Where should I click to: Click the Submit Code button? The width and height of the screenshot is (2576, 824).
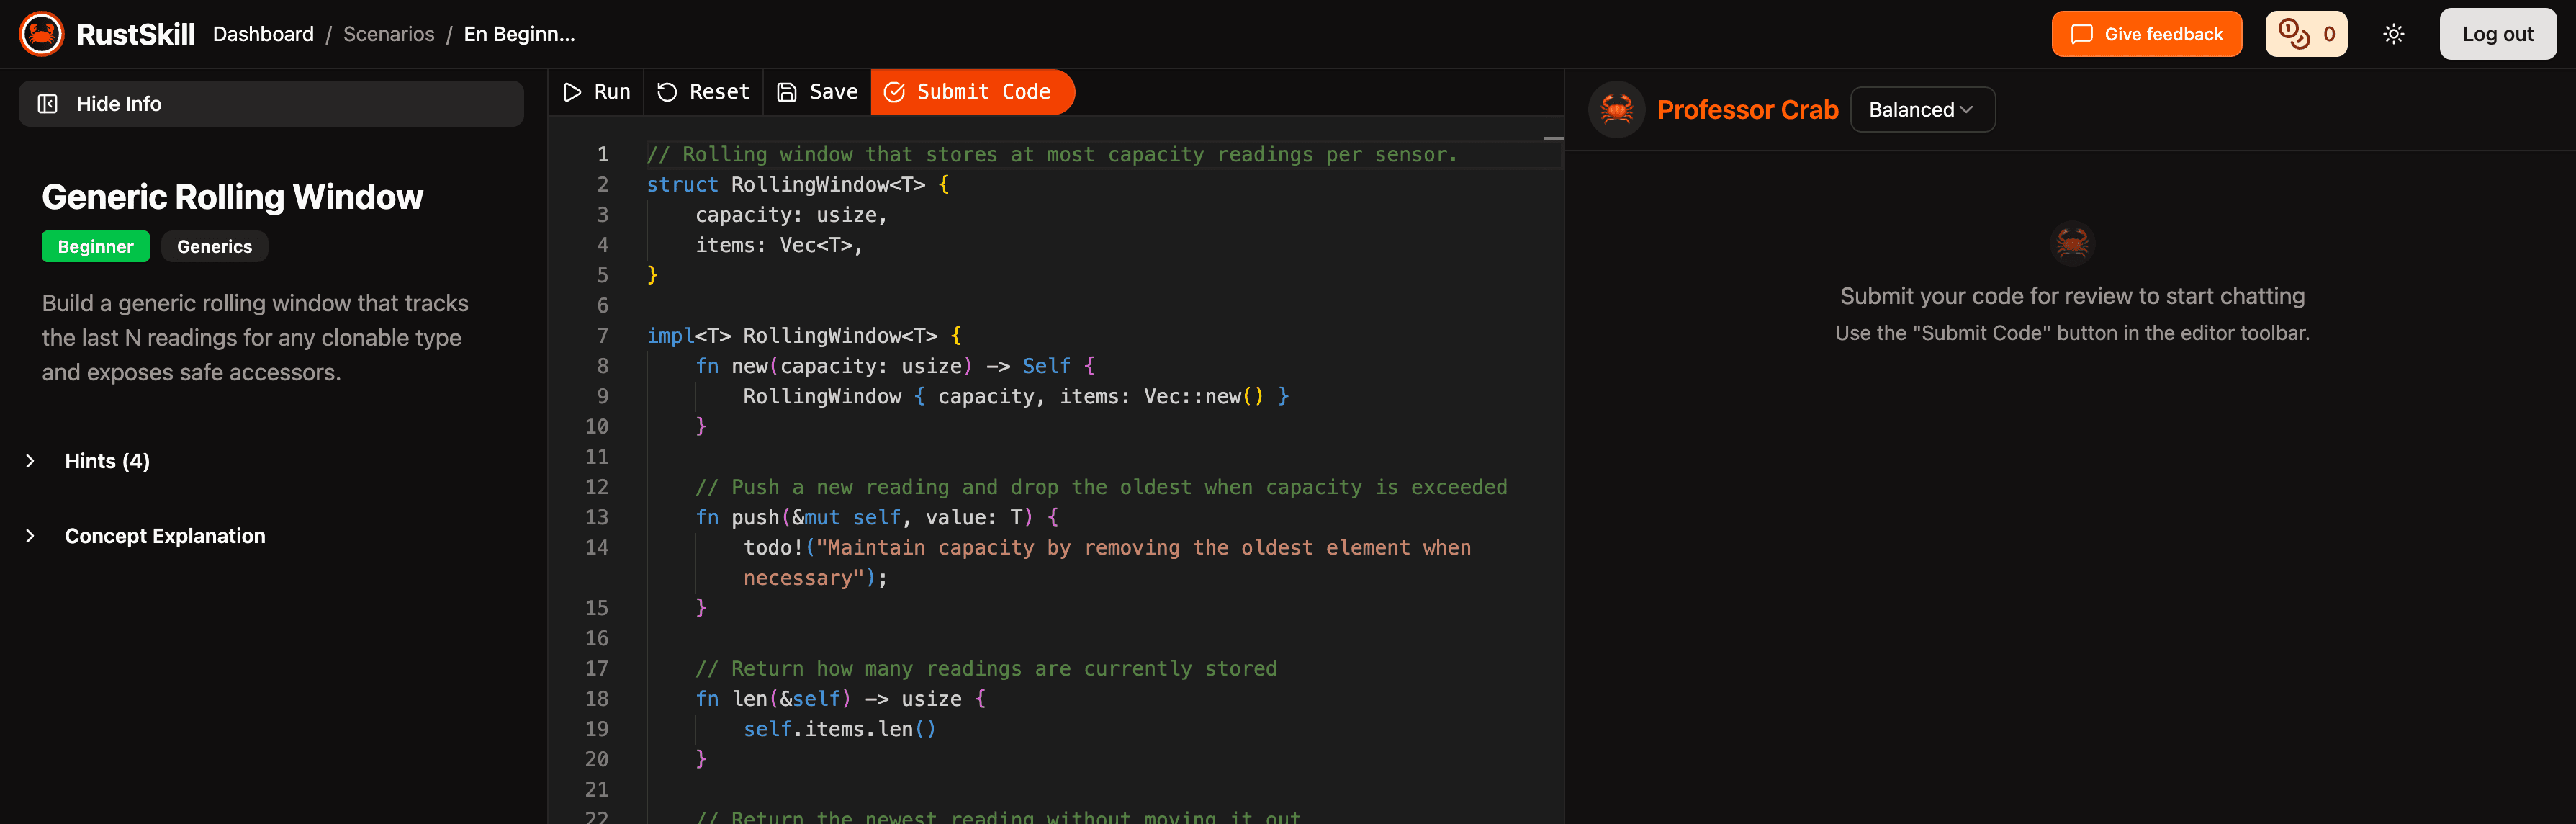(x=972, y=92)
